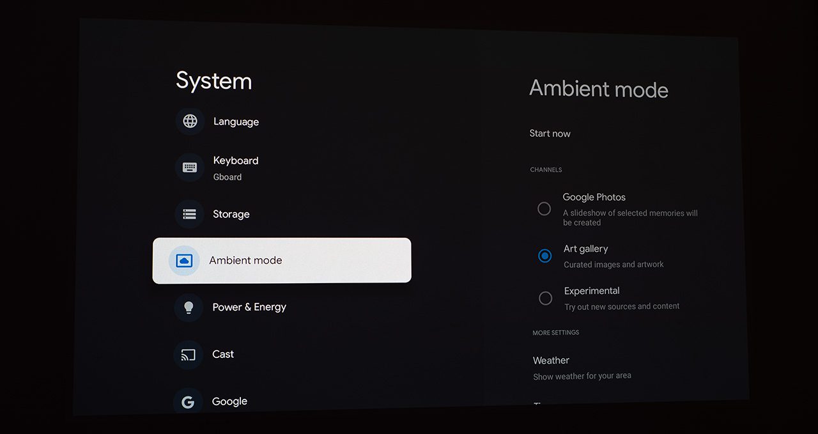818x434 pixels.
Task: Select the Google Photos radio button
Action: 544,209
